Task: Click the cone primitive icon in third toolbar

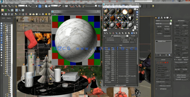Action: [x=43, y=14]
